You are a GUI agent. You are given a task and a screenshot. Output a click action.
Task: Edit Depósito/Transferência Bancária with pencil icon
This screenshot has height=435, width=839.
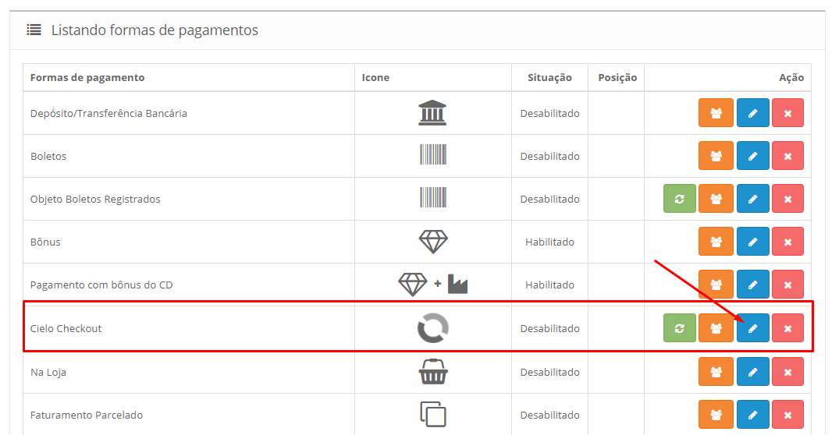pyautogui.click(x=752, y=113)
